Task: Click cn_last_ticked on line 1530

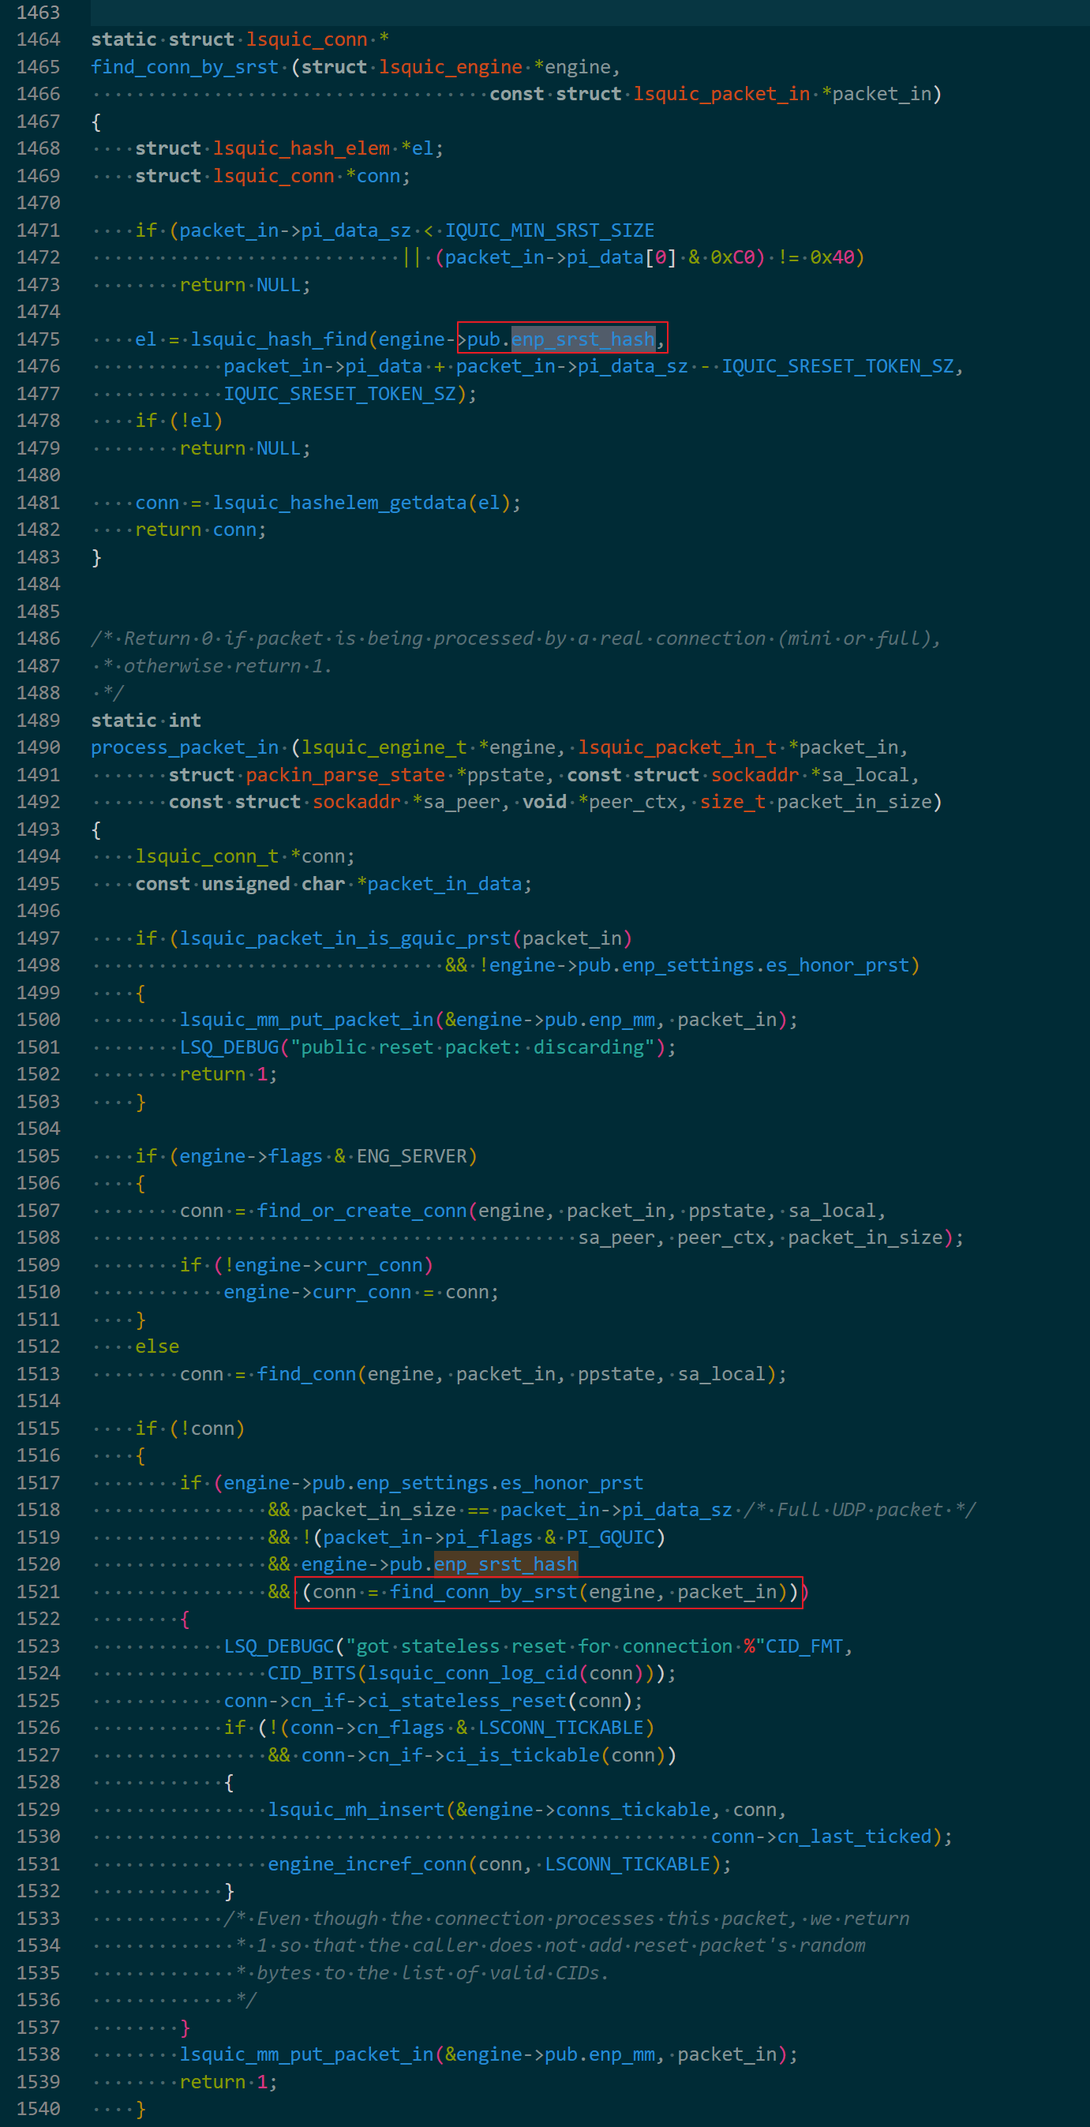Action: pyautogui.click(x=854, y=1837)
